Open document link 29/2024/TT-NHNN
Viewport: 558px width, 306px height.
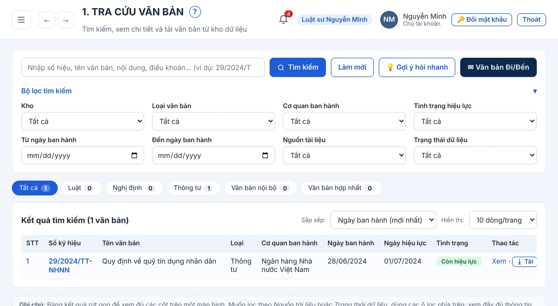point(70,265)
